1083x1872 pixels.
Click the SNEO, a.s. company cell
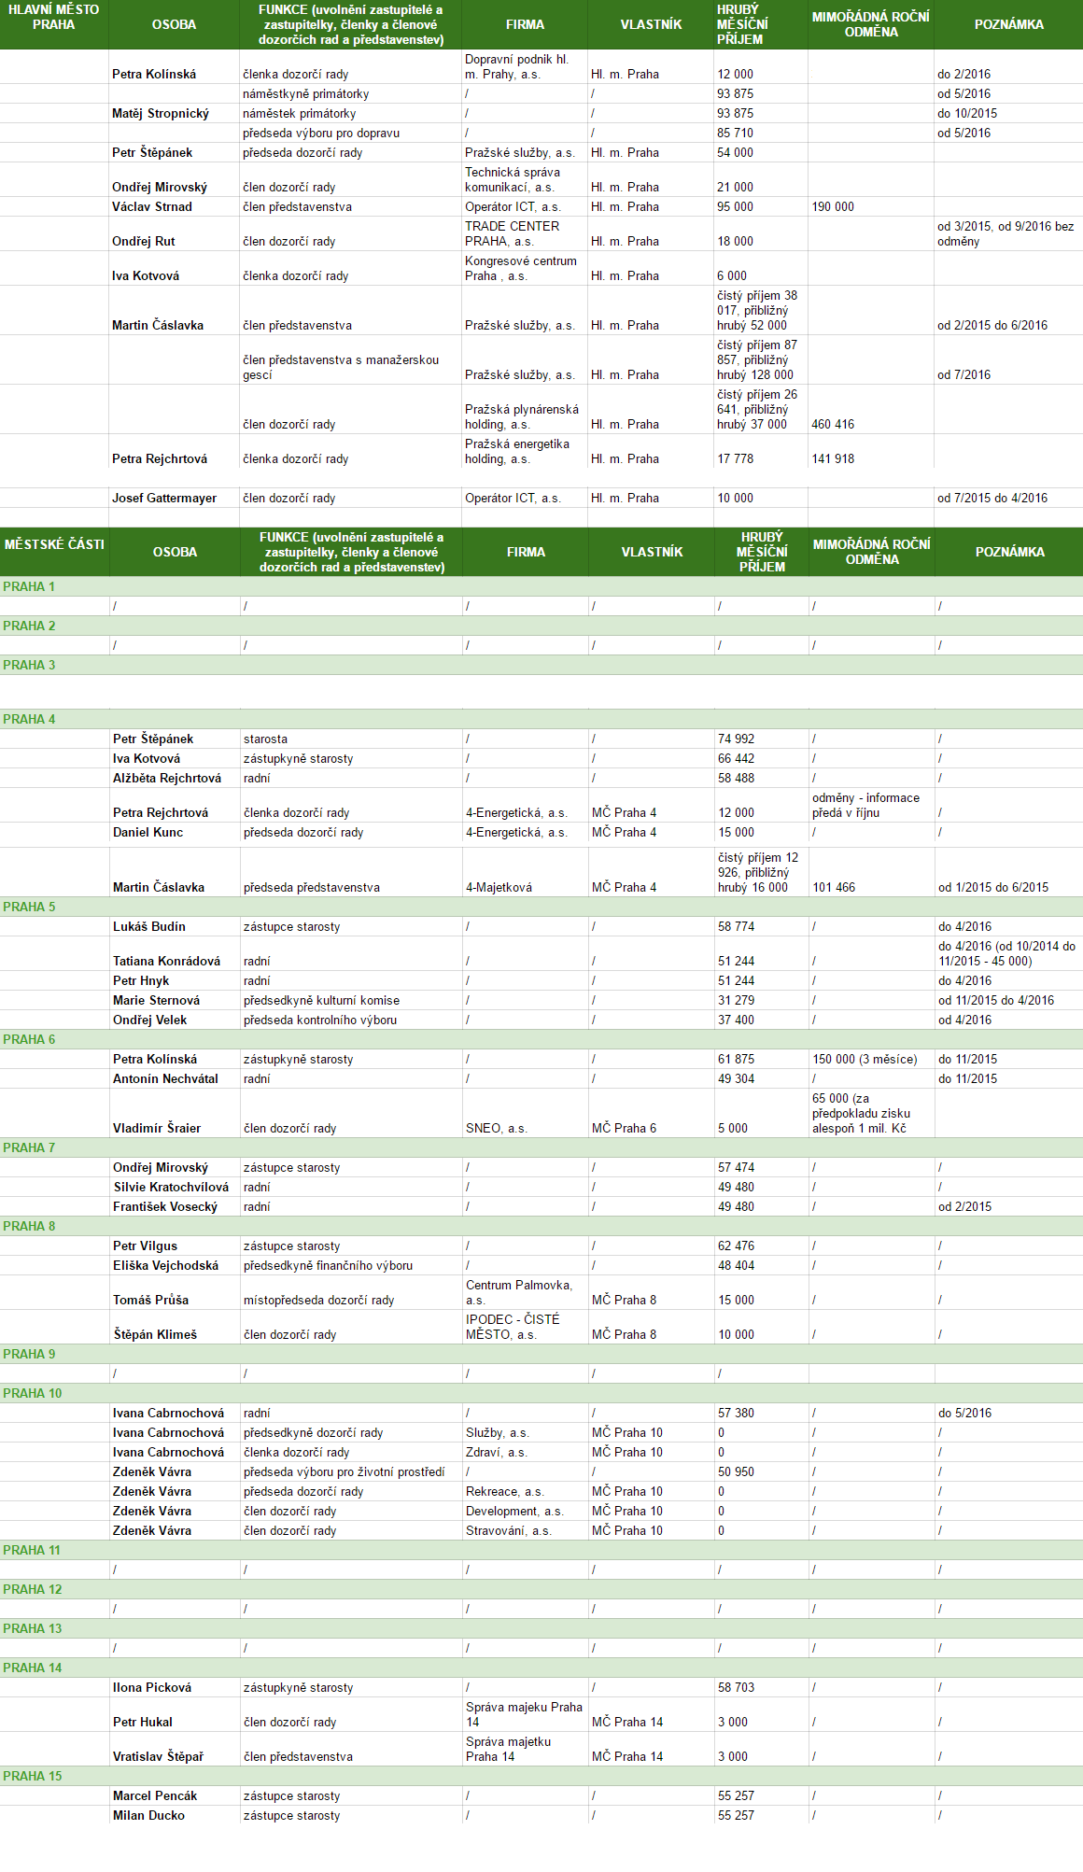497,1128
